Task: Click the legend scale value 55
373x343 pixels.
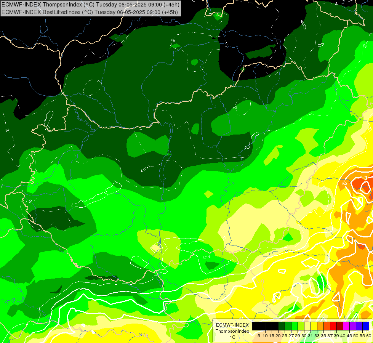Action: (363, 336)
